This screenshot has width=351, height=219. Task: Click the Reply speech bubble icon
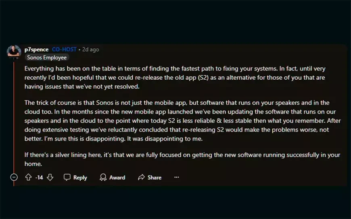67,177
